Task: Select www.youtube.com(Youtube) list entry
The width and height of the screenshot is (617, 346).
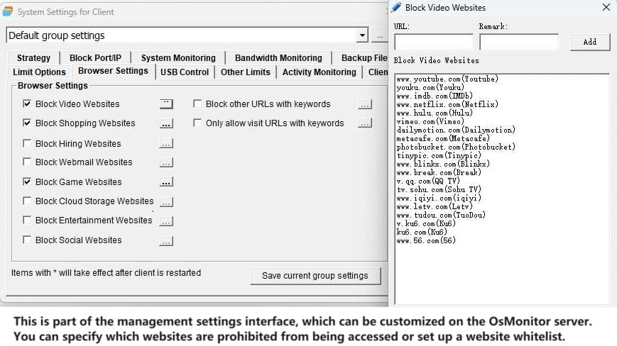Action: tap(447, 79)
